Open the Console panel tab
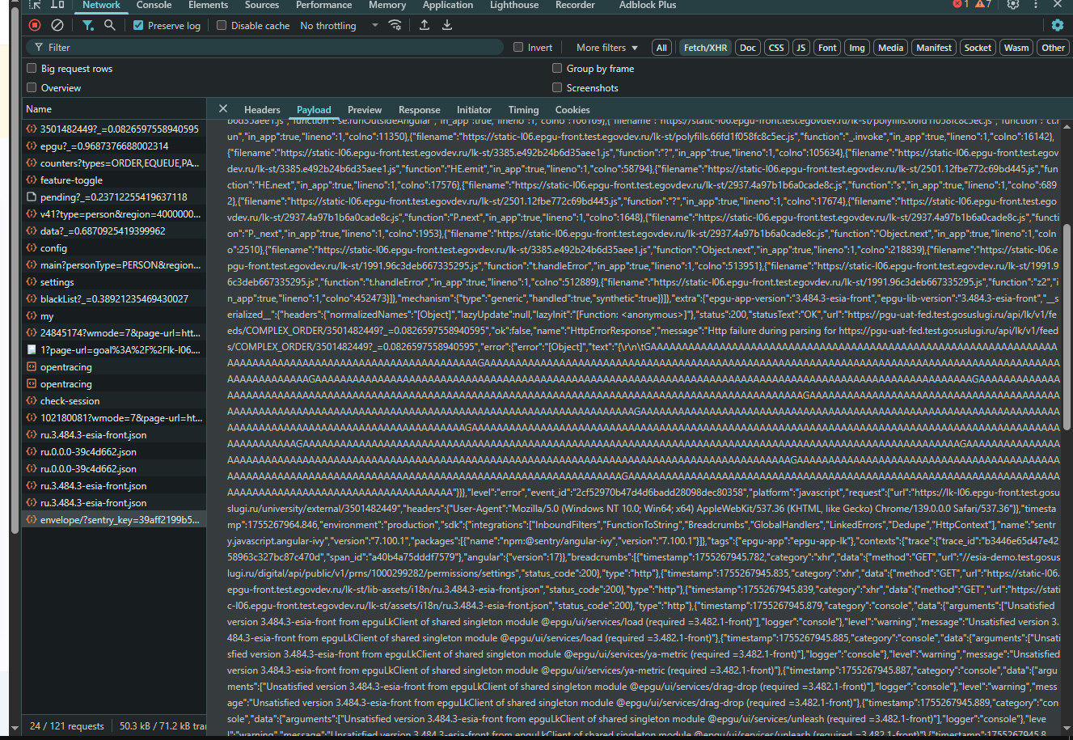 click(154, 5)
